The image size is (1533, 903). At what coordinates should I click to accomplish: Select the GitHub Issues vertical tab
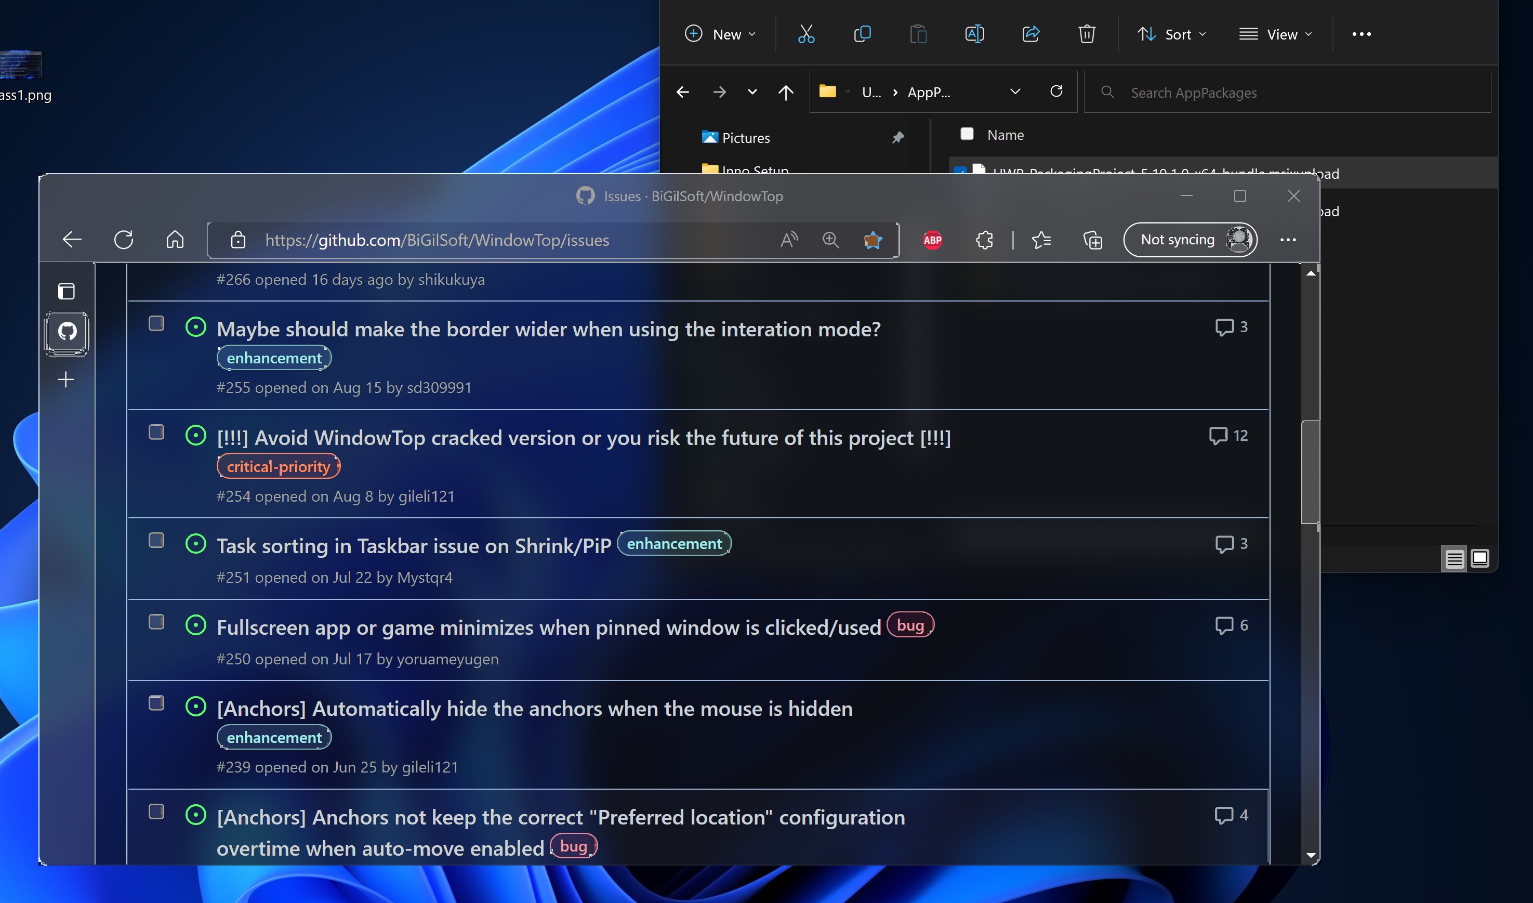click(67, 333)
